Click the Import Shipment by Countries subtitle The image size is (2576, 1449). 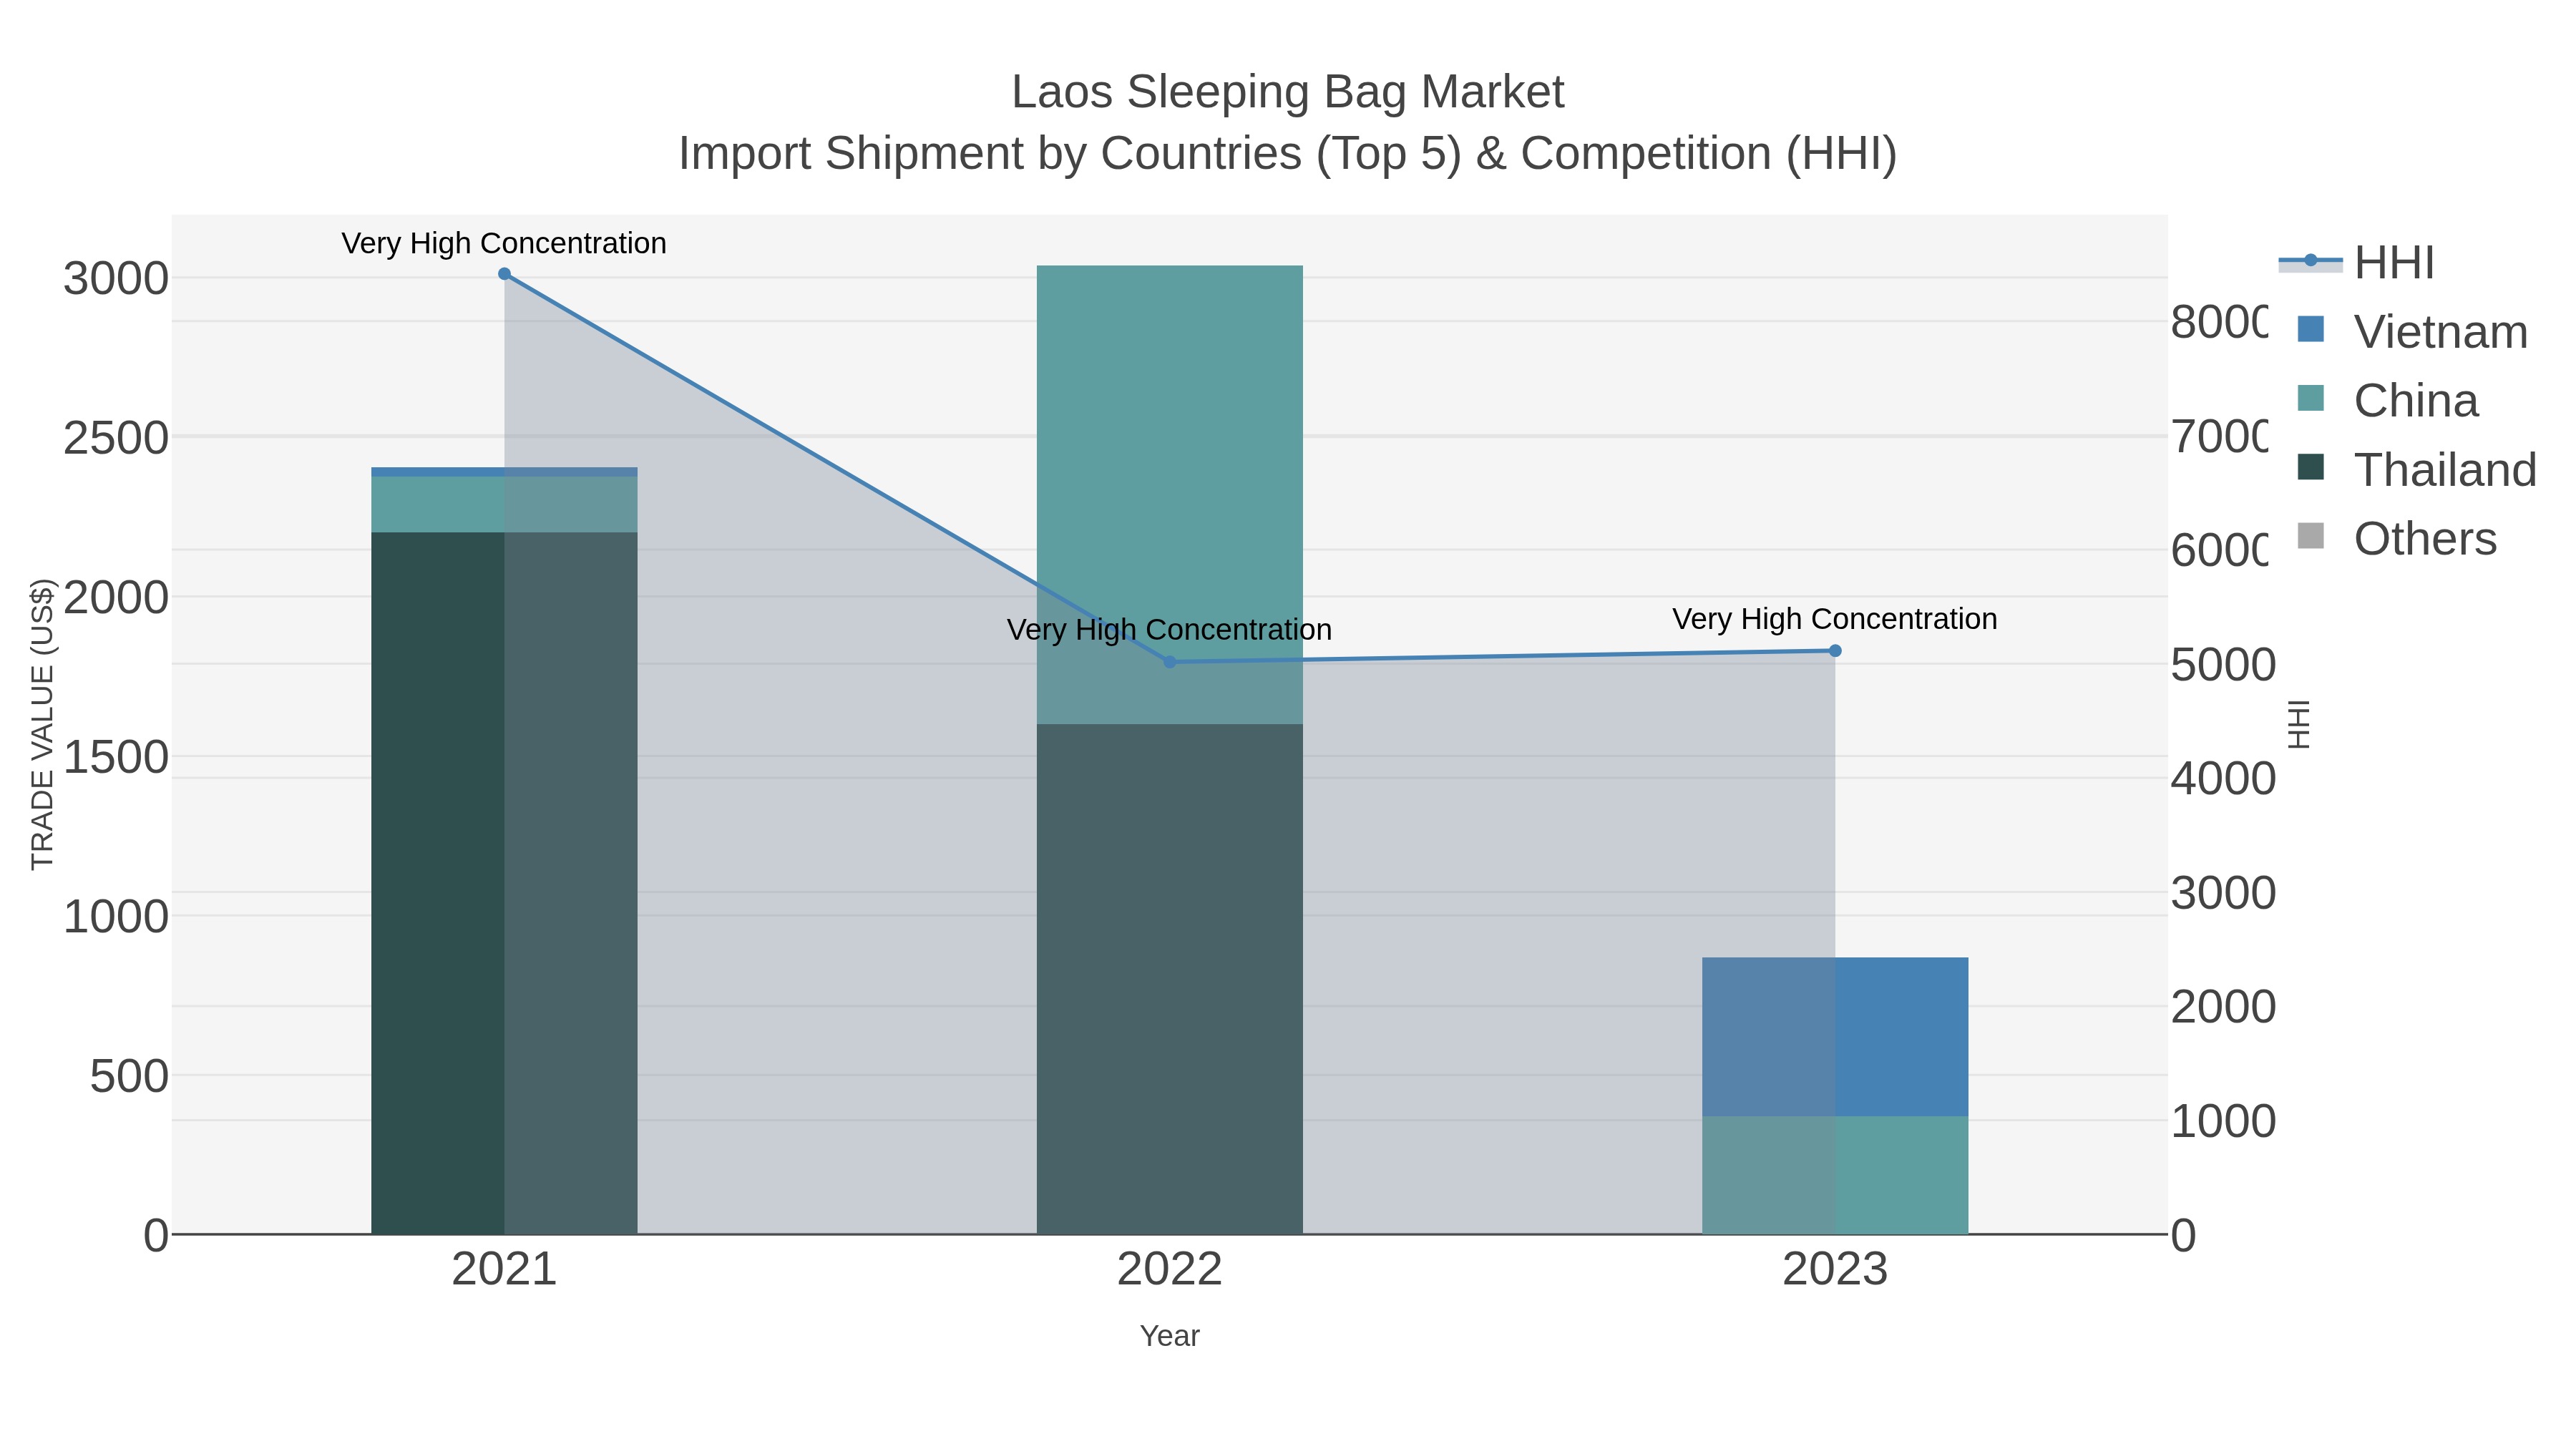pyautogui.click(x=1288, y=154)
